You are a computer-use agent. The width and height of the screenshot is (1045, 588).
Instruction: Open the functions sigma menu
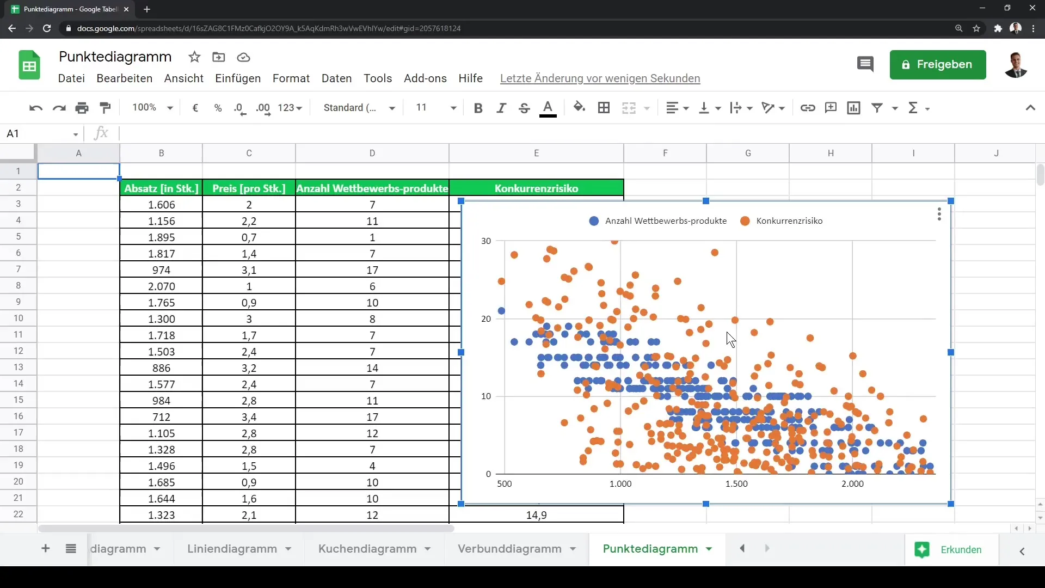coord(919,108)
